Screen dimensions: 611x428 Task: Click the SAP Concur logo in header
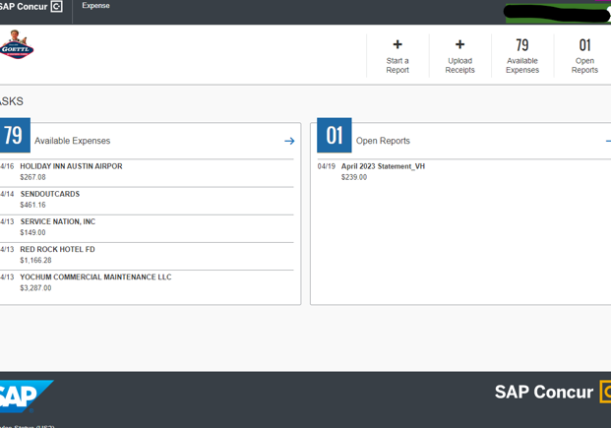point(31,6)
